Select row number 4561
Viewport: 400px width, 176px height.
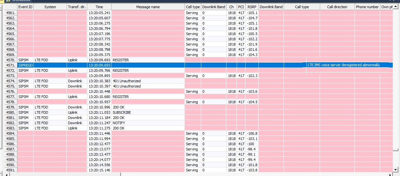(x=11, y=13)
